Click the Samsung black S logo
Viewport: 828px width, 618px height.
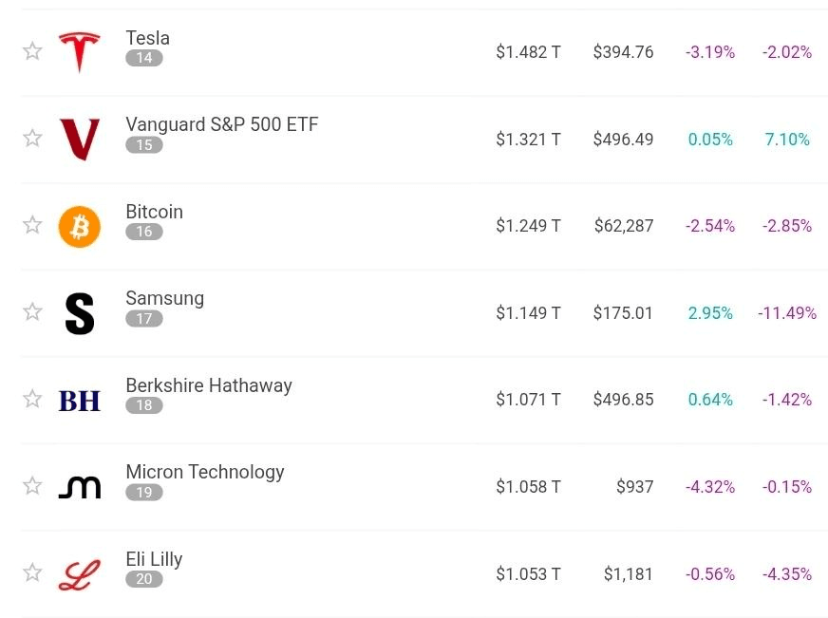(79, 313)
